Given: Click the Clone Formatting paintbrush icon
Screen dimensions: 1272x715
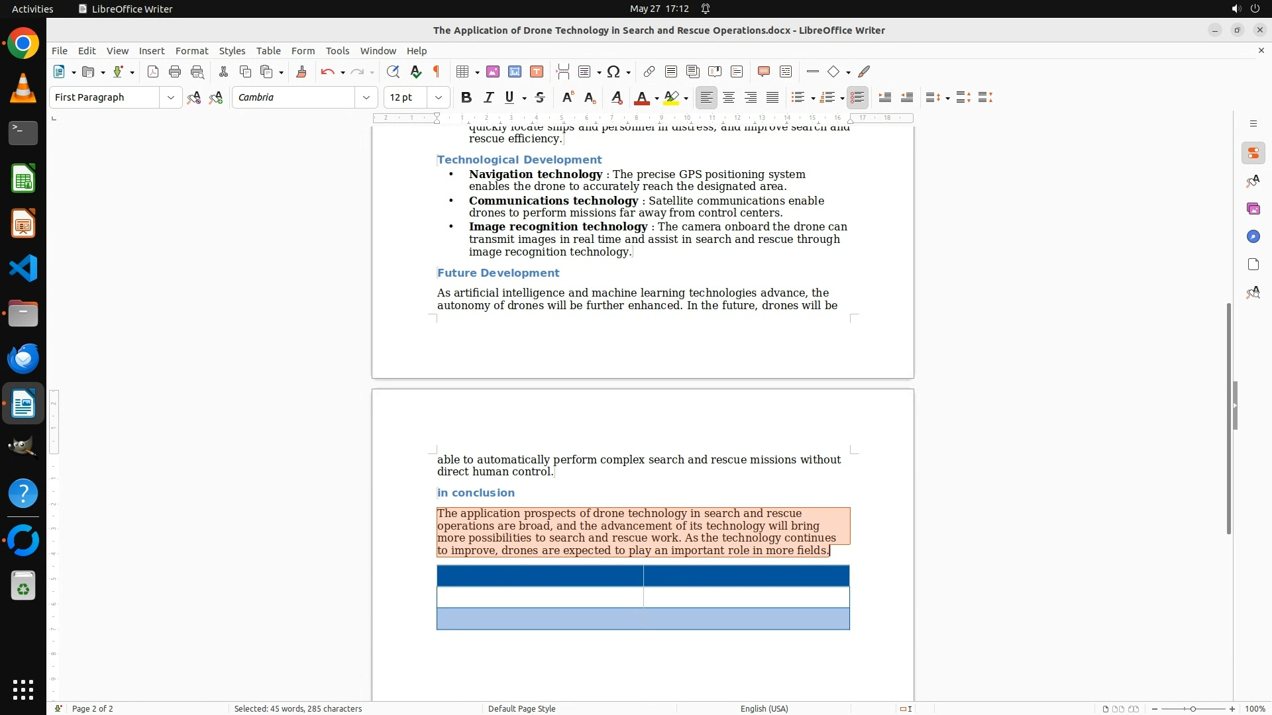Looking at the screenshot, I should tap(301, 71).
